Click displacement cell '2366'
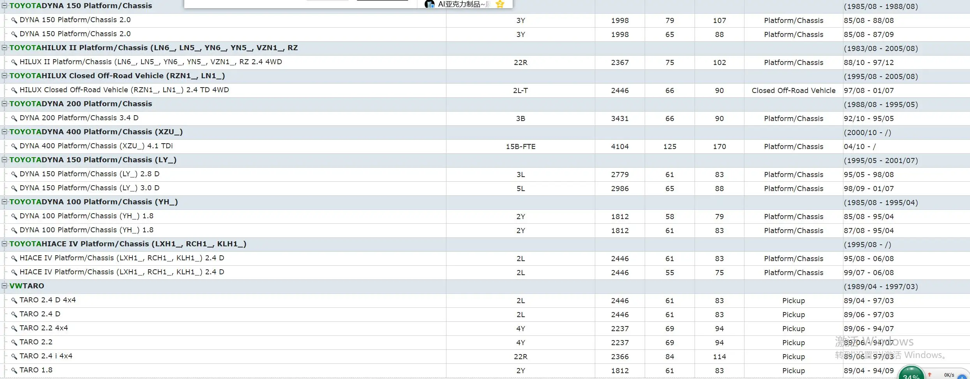 pyautogui.click(x=620, y=357)
